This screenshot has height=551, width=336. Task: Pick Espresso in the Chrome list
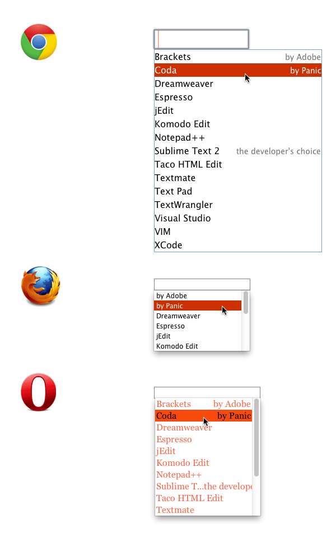click(x=237, y=98)
